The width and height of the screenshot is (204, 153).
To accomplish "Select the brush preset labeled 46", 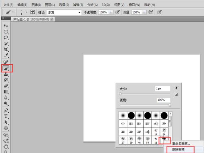I will [x=140, y=140].
